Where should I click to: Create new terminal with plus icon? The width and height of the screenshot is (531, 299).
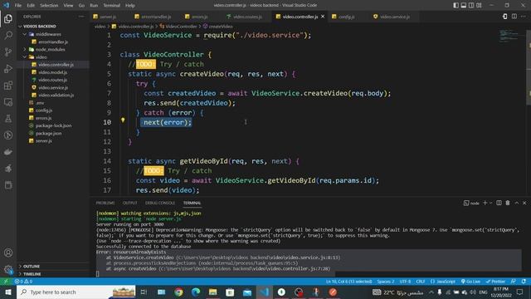click(485, 203)
